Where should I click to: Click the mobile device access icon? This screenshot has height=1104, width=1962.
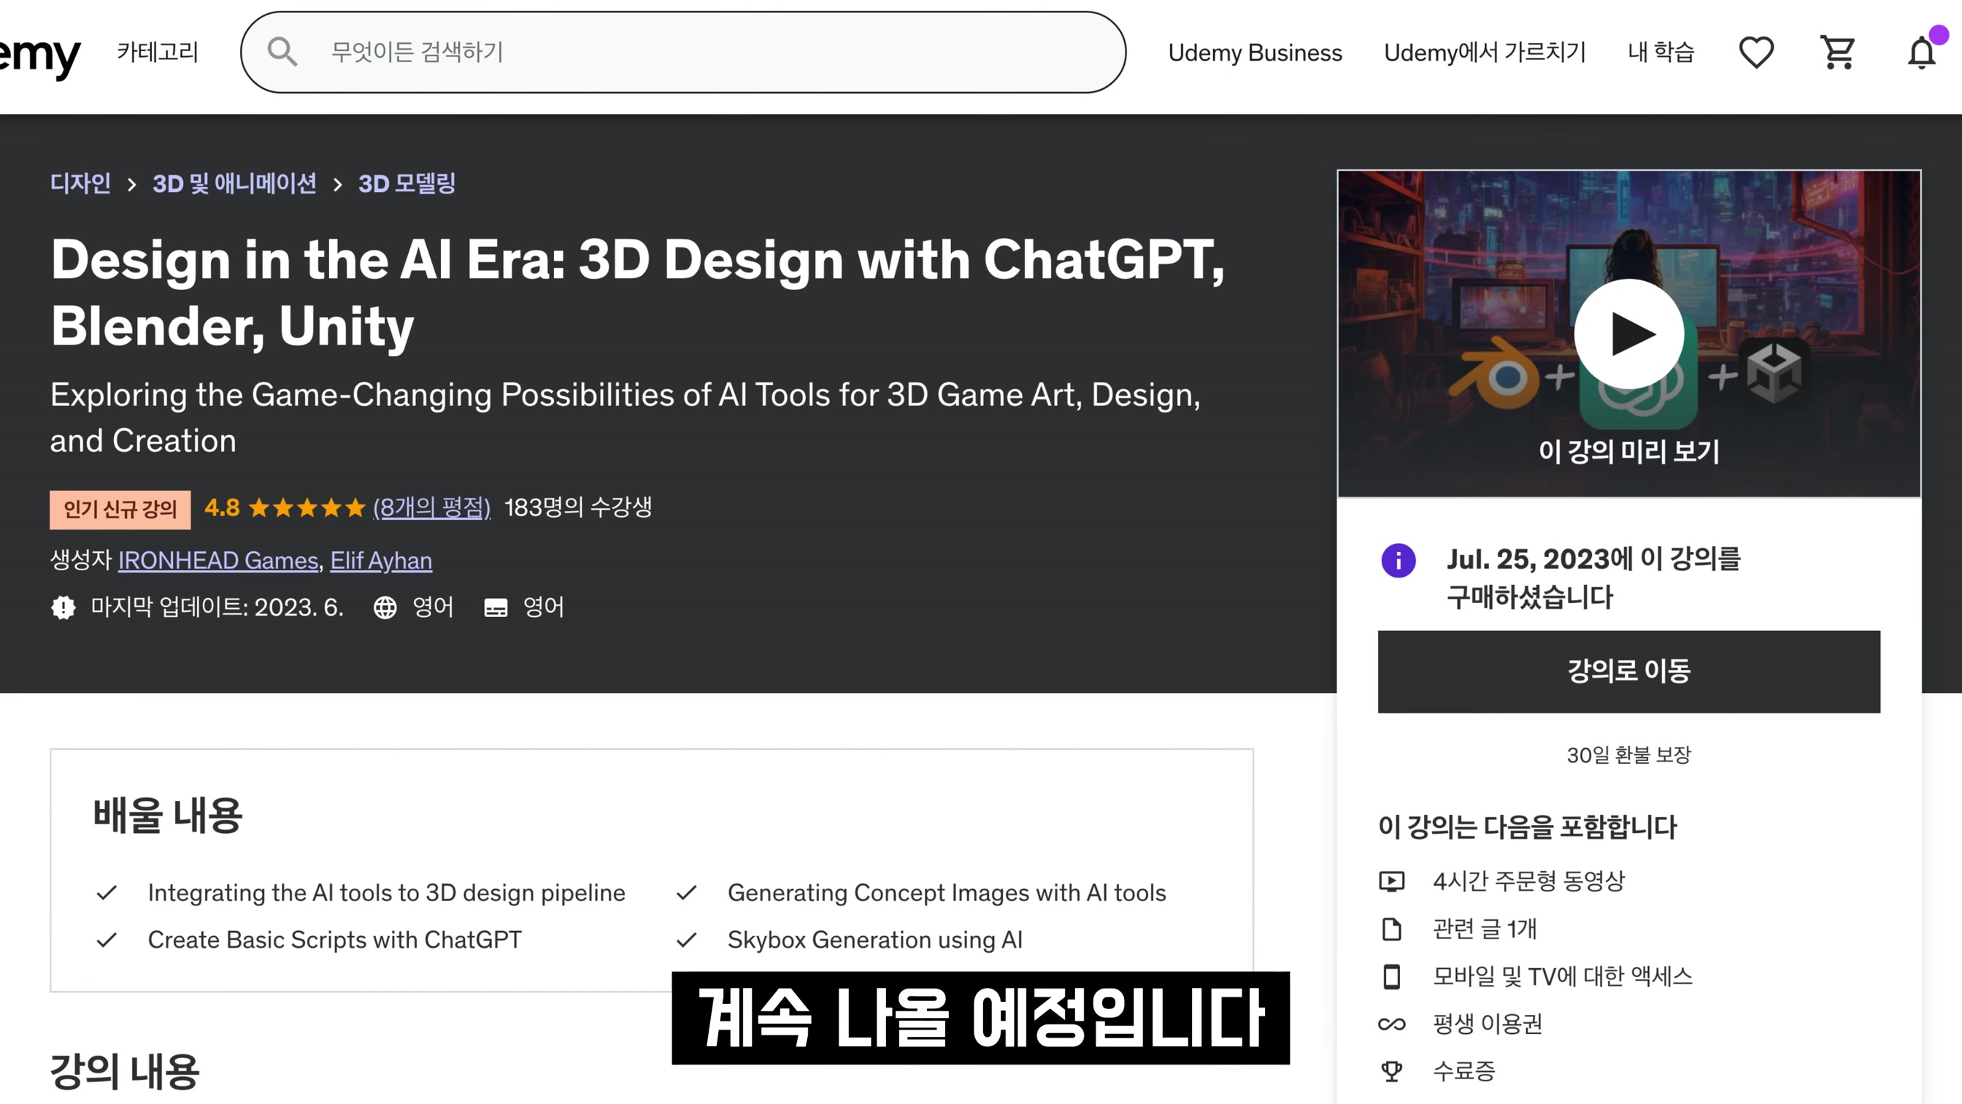click(x=1391, y=976)
